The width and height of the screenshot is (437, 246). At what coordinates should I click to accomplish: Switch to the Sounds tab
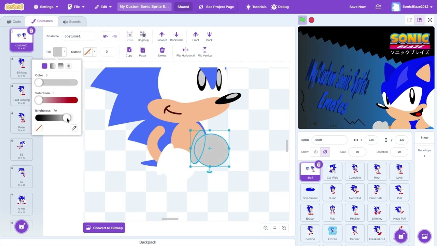coord(72,22)
